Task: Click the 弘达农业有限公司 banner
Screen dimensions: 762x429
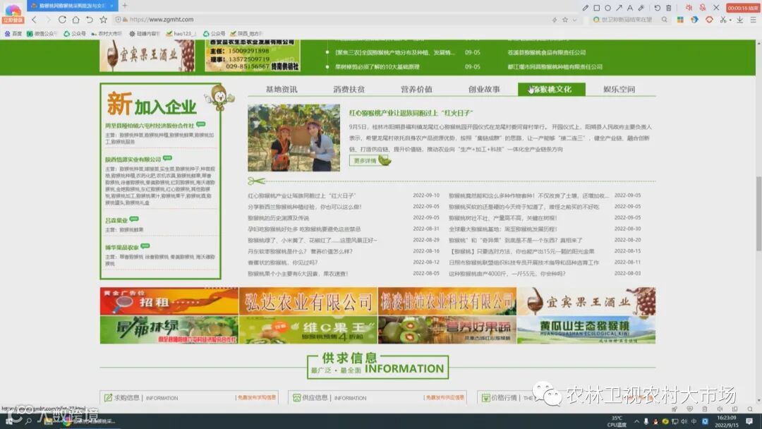Action: [x=308, y=301]
